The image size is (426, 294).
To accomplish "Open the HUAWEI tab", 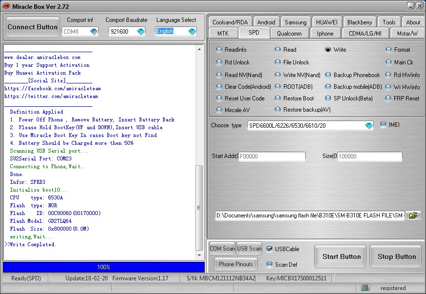I will click(x=326, y=22).
